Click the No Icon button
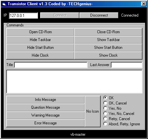Viewport: 148px width, 139px height. 92,111
